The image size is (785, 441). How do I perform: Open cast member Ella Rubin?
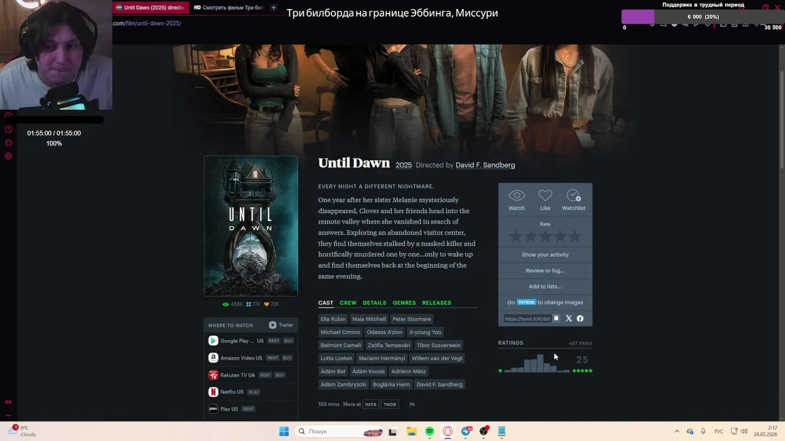pyautogui.click(x=333, y=319)
